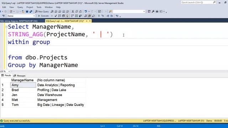Toggle Include Client Statistics
Screen dimensions: 228x128
tap(81, 16)
